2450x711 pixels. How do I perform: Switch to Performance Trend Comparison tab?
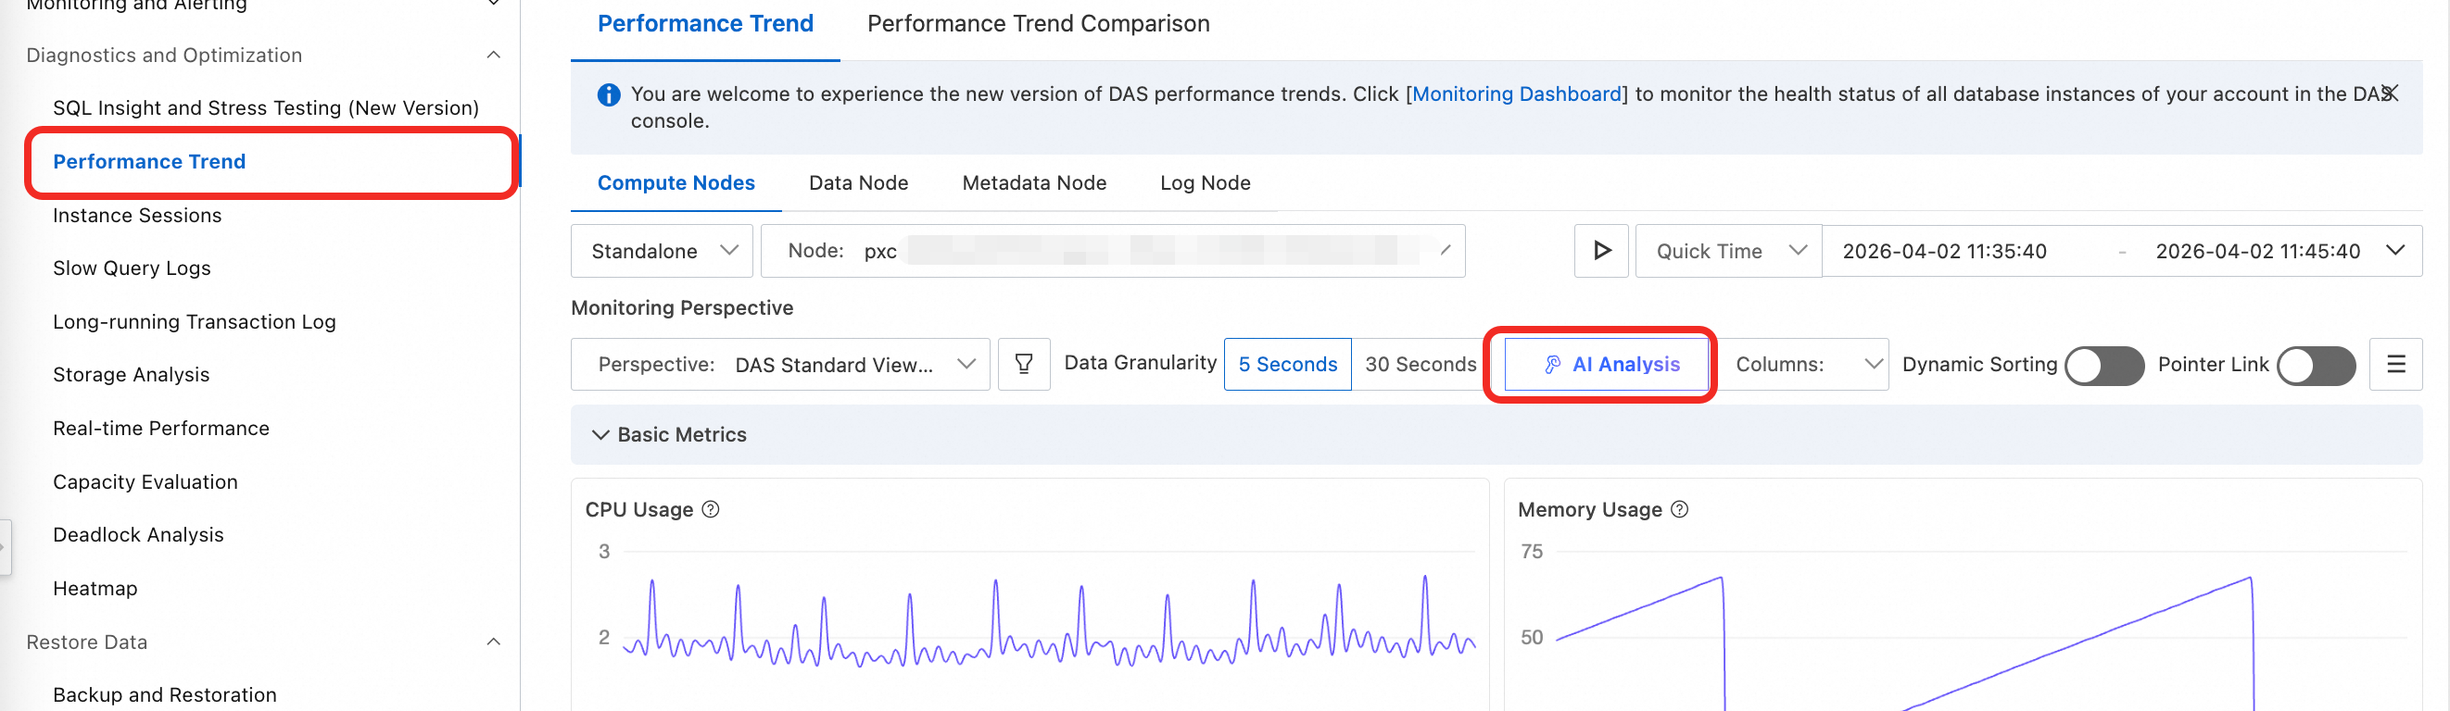coord(1038,24)
